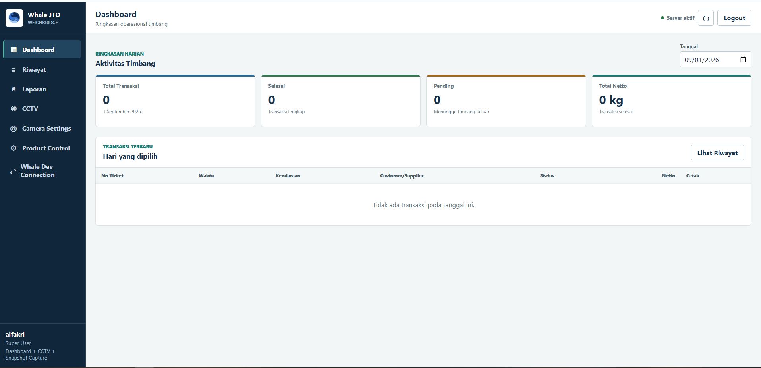Click the Selesai summary card
761x368 pixels.
341,101
